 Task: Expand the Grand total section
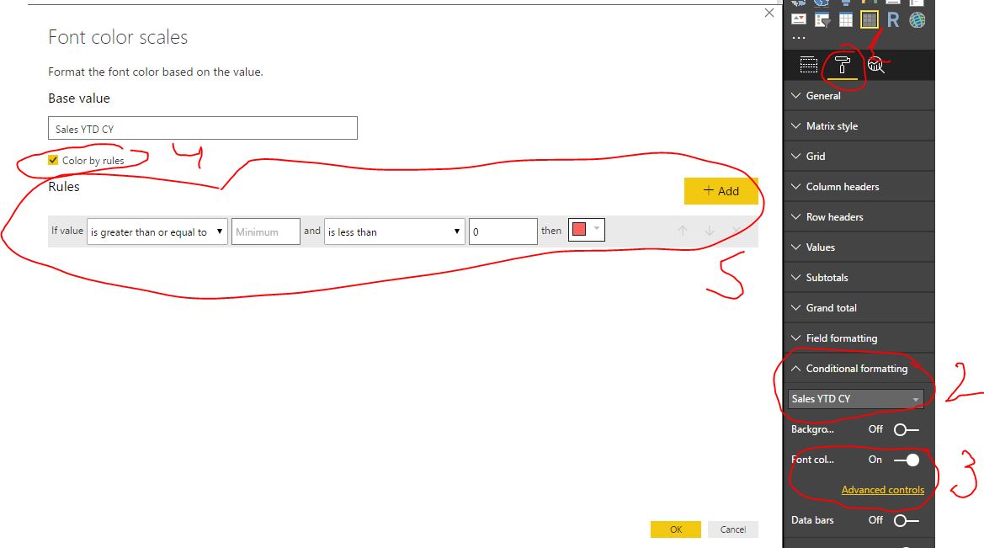click(x=859, y=307)
